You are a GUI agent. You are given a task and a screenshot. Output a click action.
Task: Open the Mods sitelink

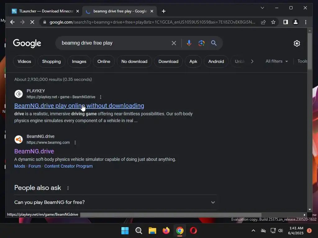20,166
